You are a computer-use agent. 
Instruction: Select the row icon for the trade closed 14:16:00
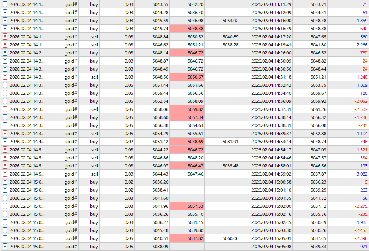(x=5, y=21)
